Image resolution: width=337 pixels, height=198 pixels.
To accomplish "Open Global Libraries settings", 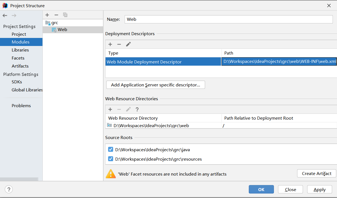I will [x=27, y=90].
